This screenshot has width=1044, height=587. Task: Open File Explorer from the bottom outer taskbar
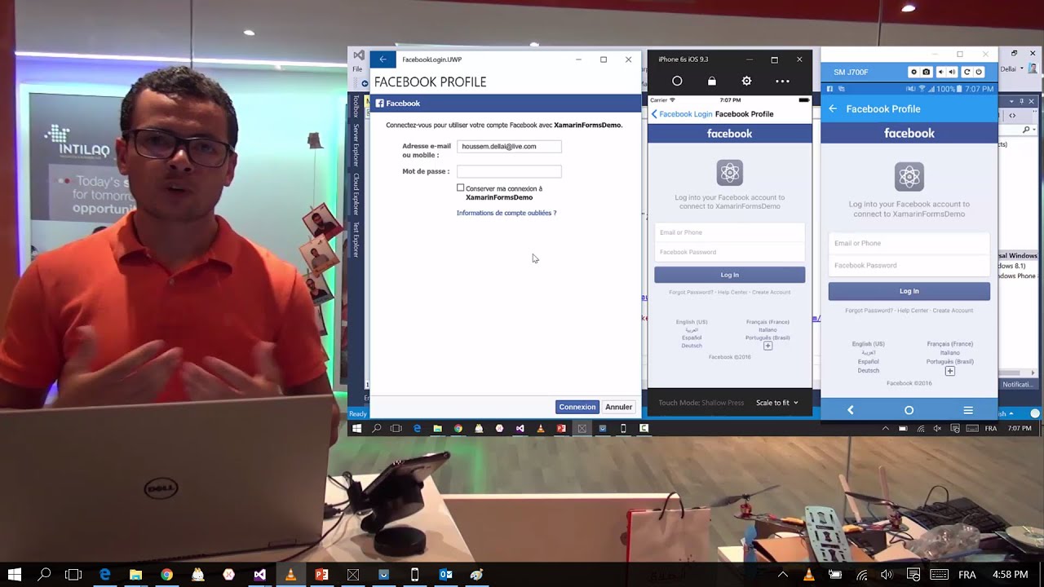[x=135, y=575]
